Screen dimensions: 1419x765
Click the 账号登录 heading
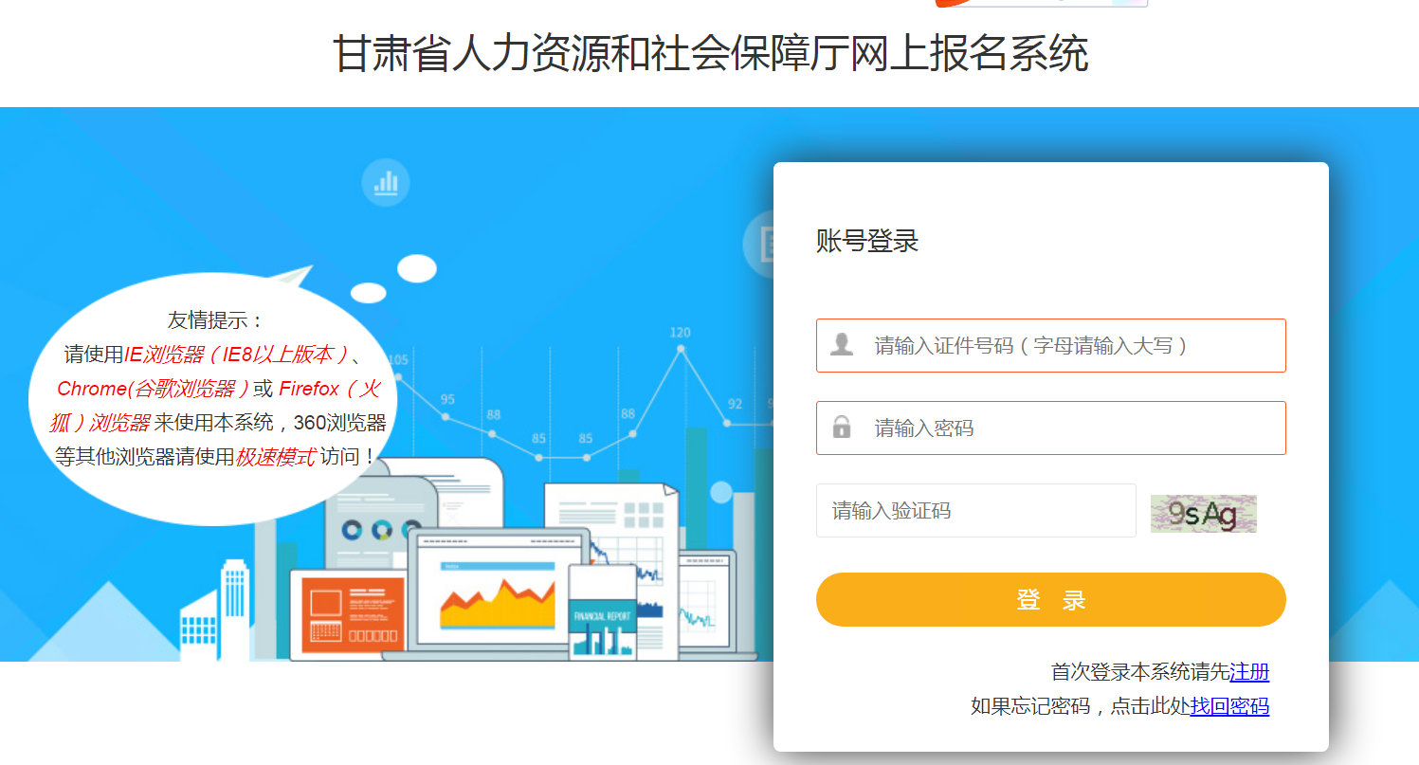867,241
